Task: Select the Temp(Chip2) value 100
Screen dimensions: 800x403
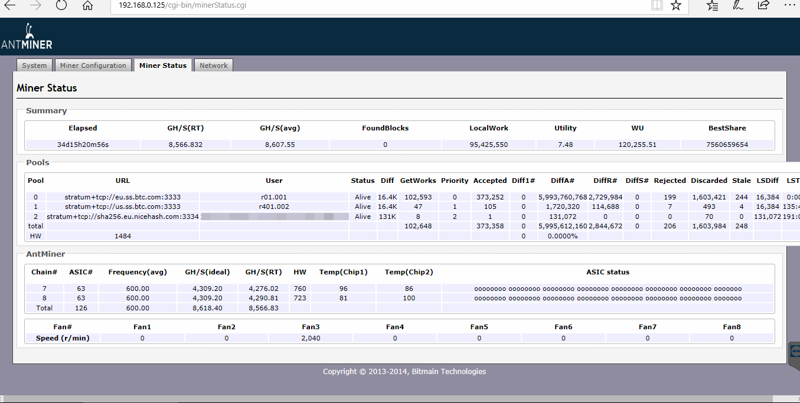Action: click(x=409, y=298)
